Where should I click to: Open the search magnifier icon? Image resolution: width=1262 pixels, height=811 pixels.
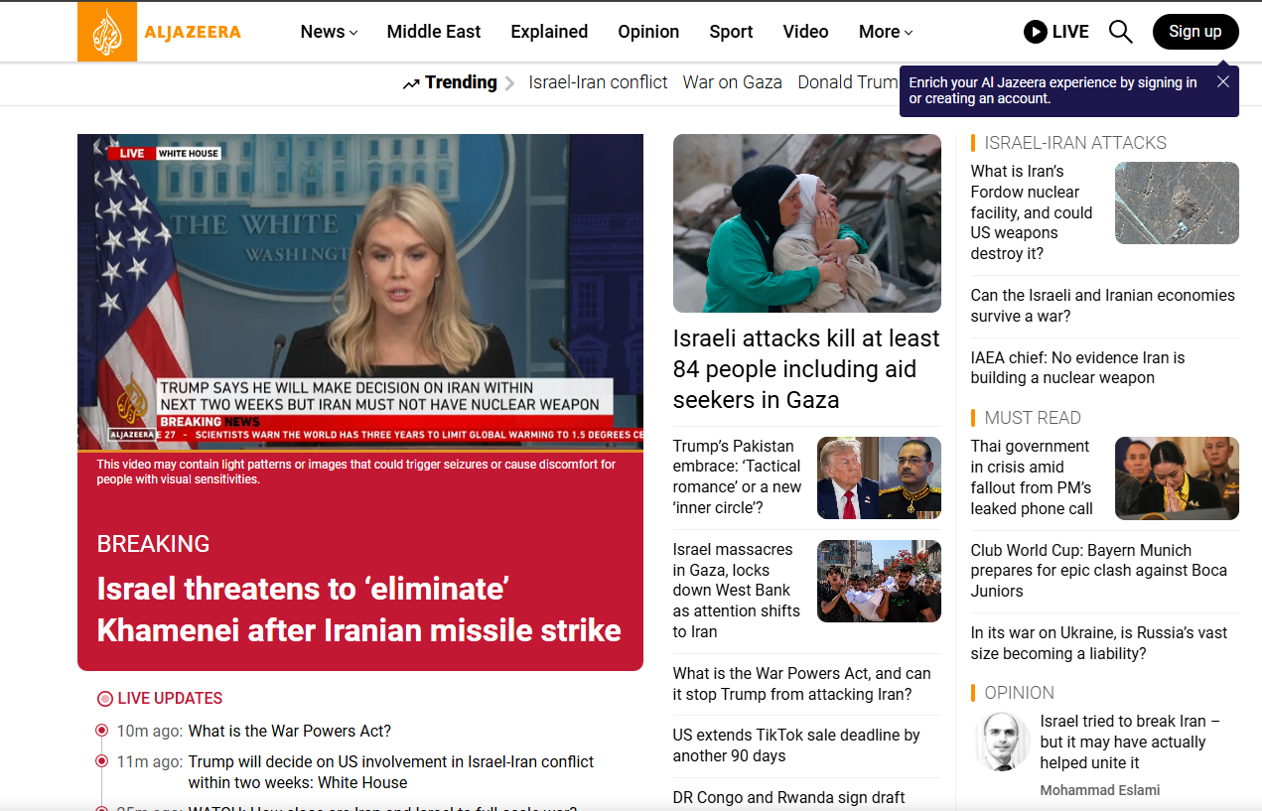point(1120,32)
